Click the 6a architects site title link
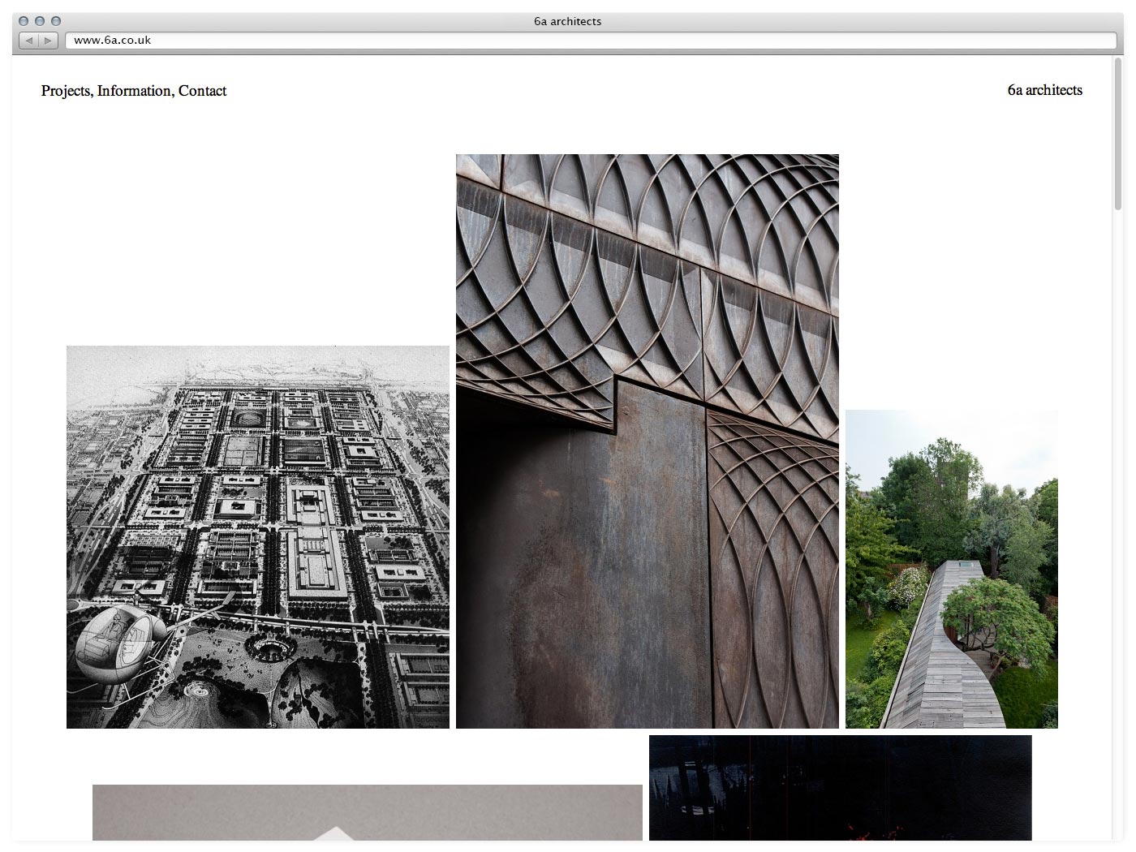Image resolution: width=1136 pixels, height=852 pixels. (1044, 90)
